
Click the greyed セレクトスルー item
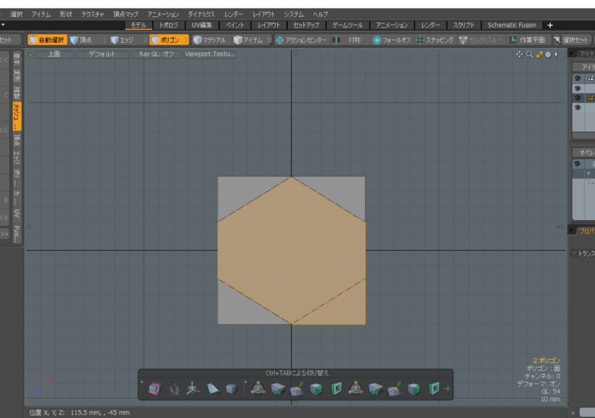pyautogui.click(x=480, y=40)
